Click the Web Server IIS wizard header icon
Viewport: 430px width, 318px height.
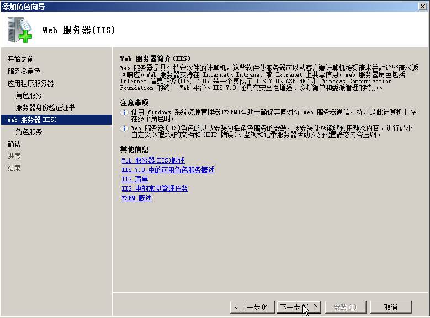click(20, 30)
